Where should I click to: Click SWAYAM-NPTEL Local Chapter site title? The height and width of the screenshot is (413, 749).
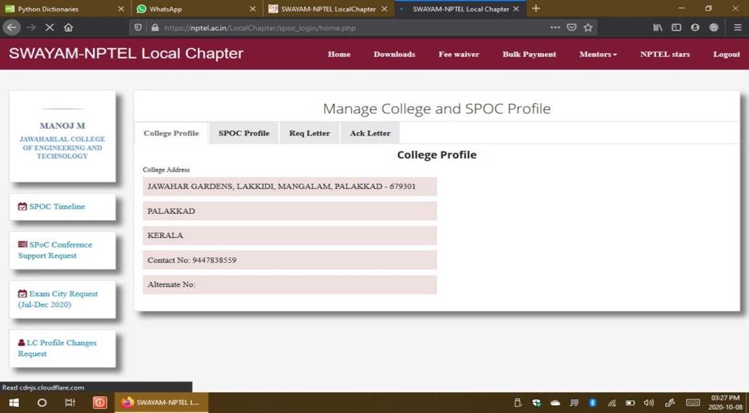[126, 54]
